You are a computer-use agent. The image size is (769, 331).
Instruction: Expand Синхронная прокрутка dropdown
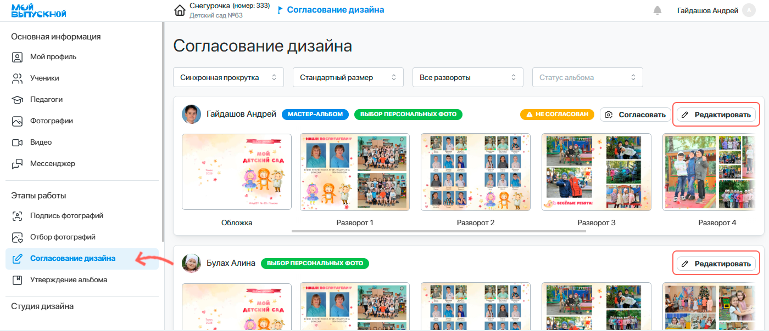point(228,77)
